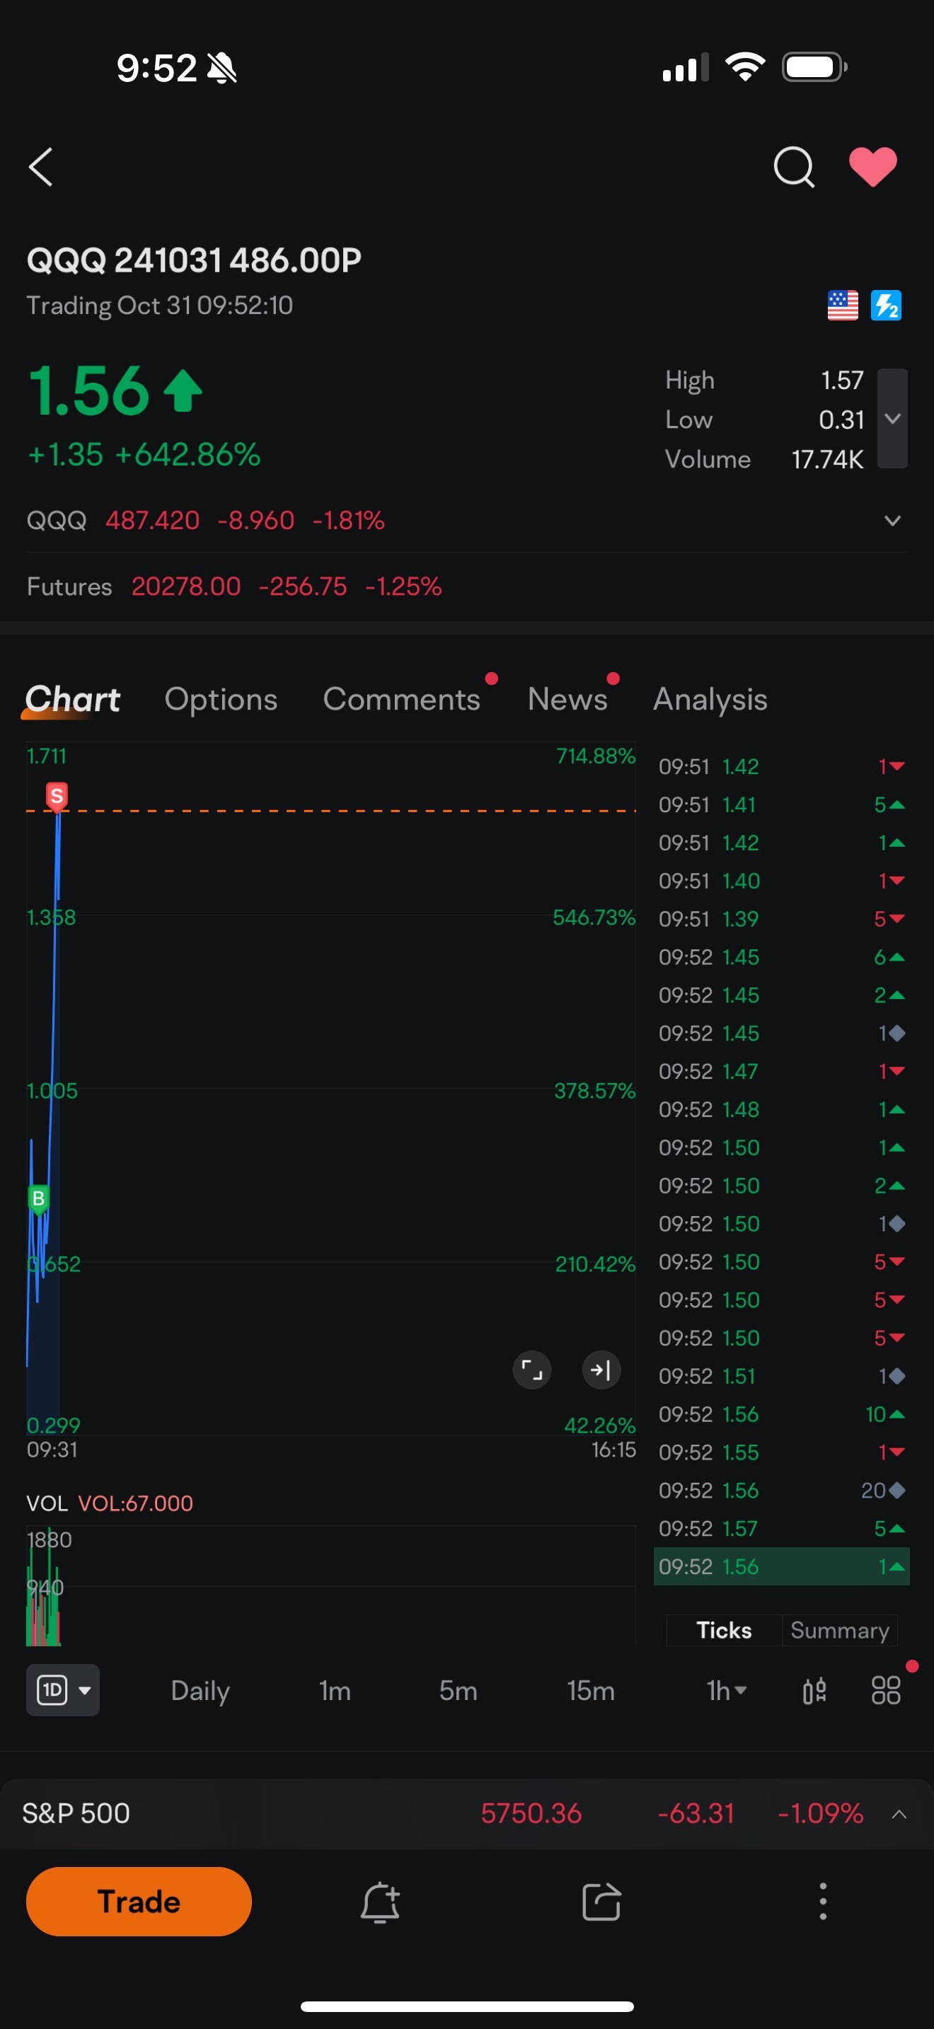Tap the blue lightning level-2 icon
The width and height of the screenshot is (934, 2029).
pyautogui.click(x=886, y=306)
